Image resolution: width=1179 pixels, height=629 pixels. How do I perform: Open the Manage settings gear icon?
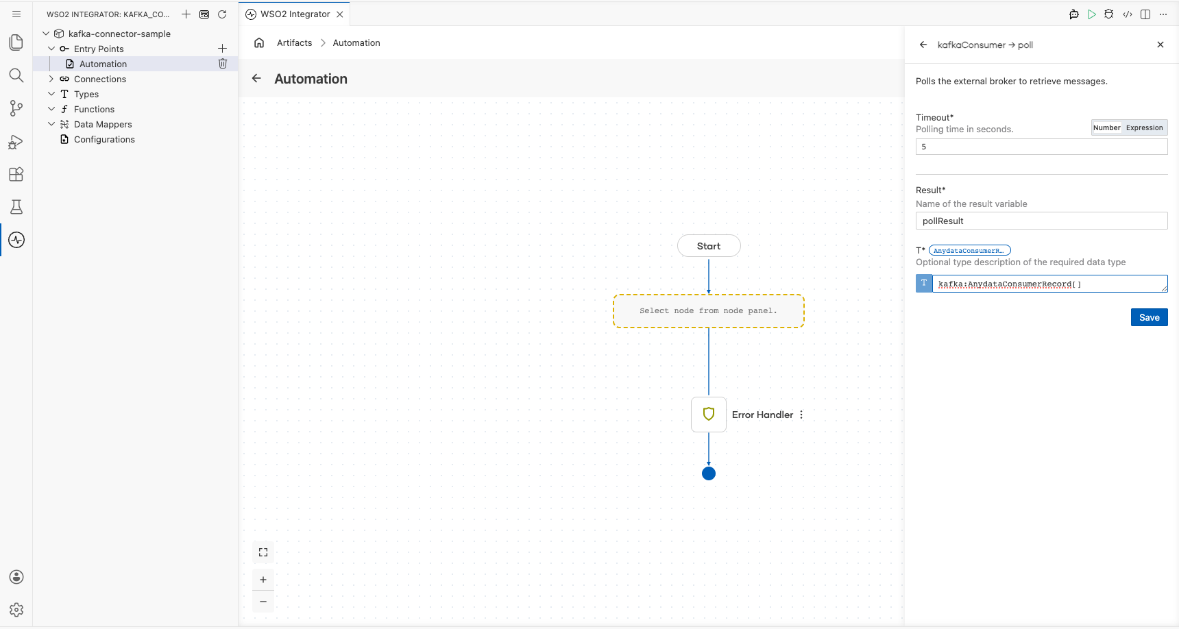click(16, 610)
